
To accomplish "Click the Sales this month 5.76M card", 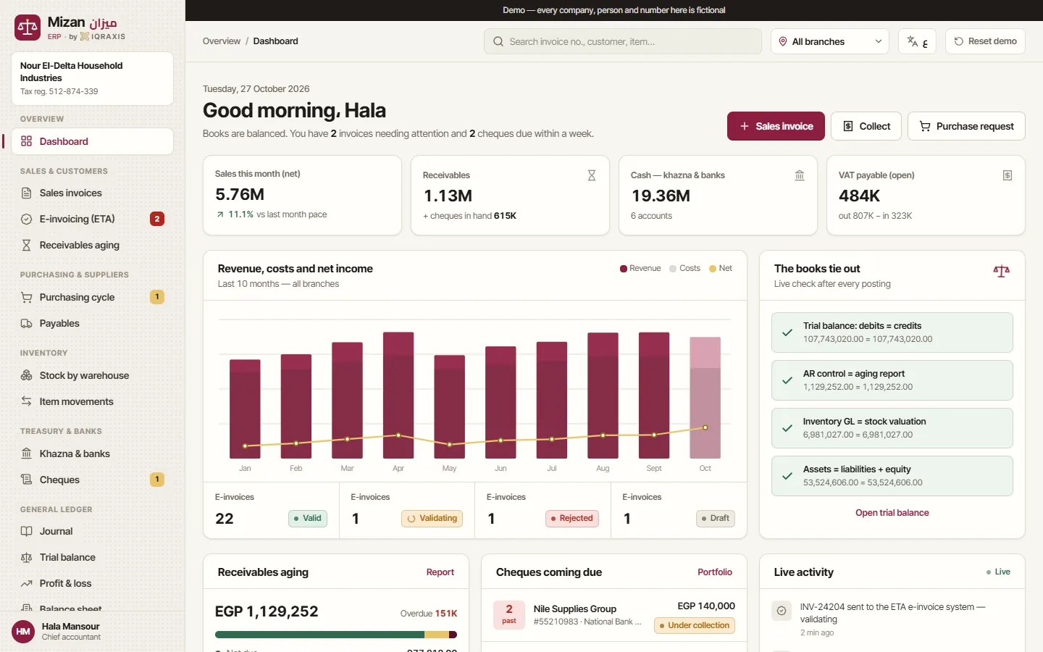I will pos(302,195).
